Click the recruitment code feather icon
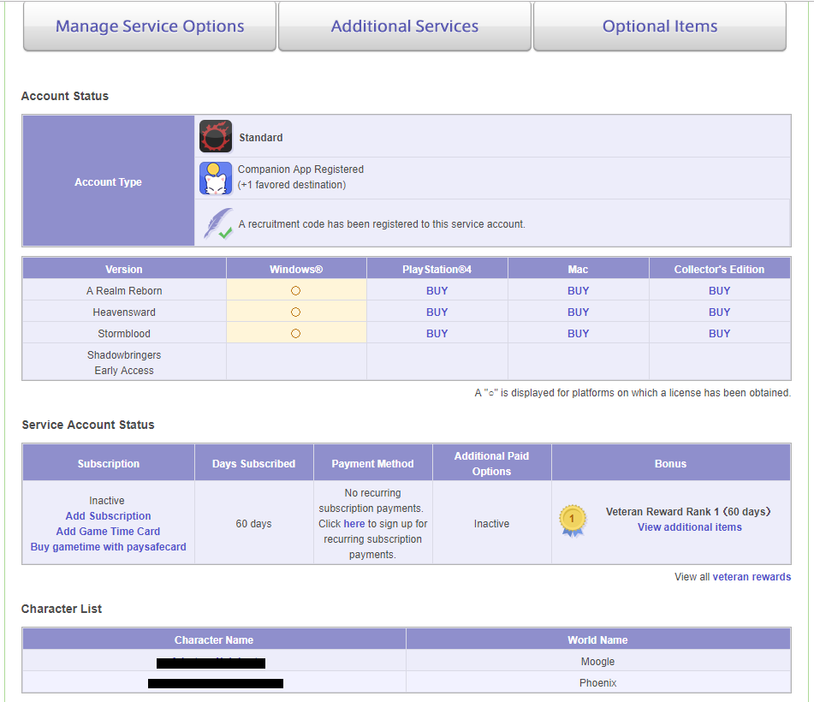 217,223
